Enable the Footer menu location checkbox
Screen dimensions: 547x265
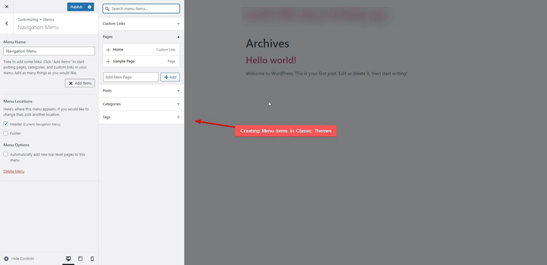coord(6,133)
